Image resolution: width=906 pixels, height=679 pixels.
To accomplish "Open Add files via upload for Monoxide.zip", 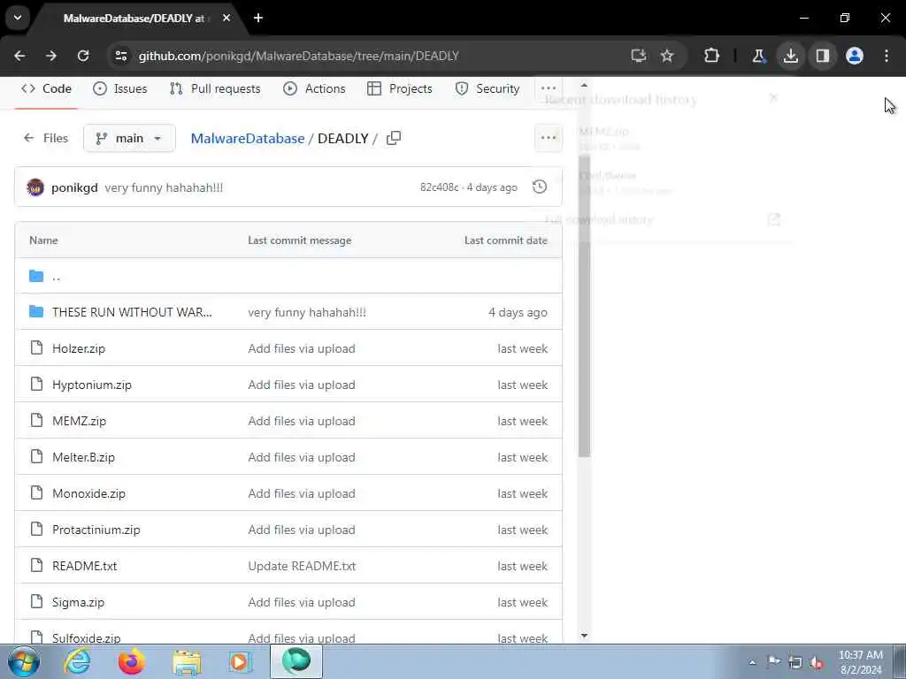I will [x=302, y=493].
